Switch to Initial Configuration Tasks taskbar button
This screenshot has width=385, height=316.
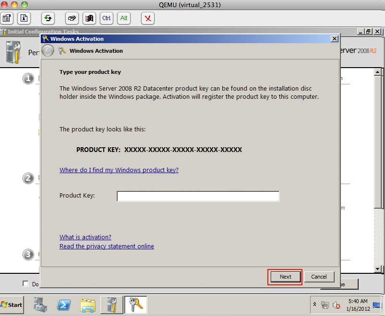coord(112,304)
